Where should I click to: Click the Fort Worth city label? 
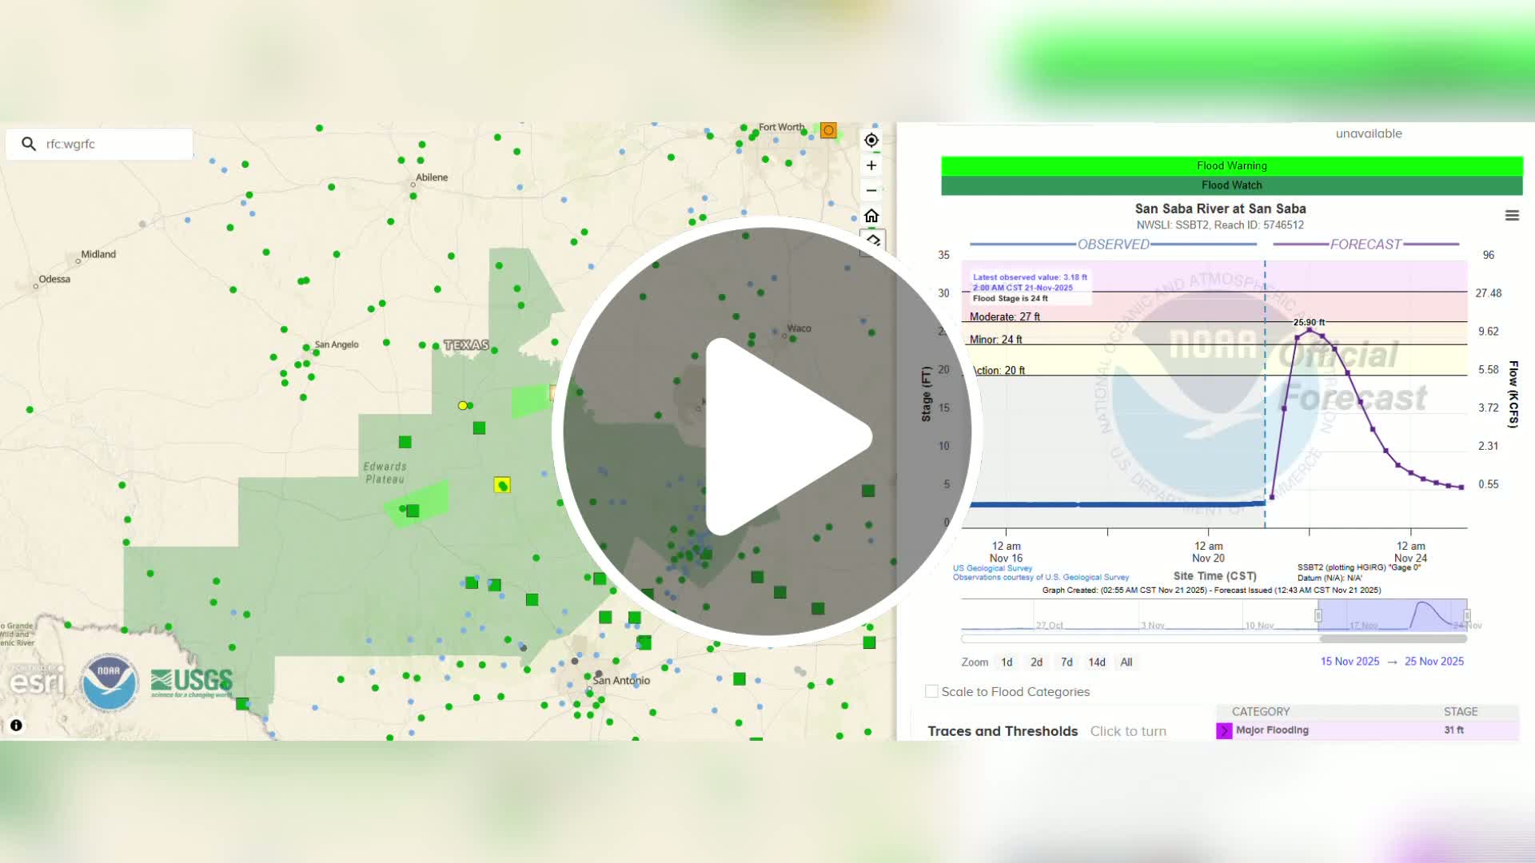point(782,127)
